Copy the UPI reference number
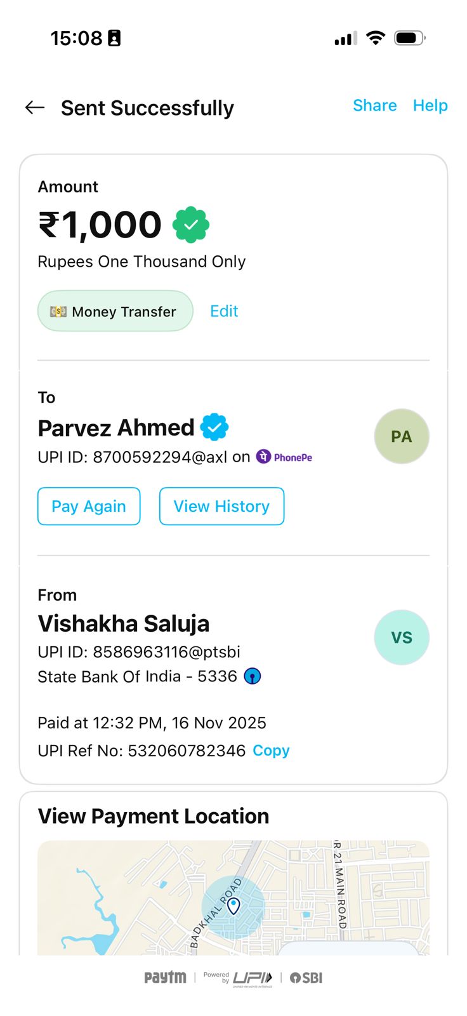 point(271,751)
